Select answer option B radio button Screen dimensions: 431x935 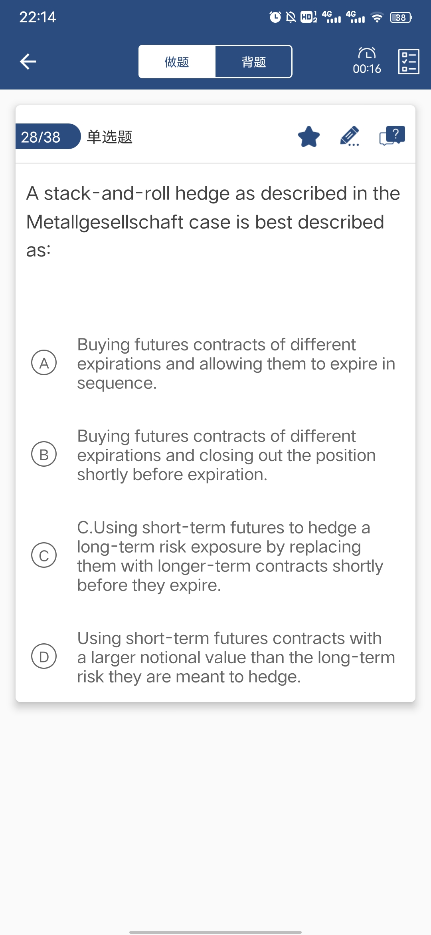tap(44, 454)
